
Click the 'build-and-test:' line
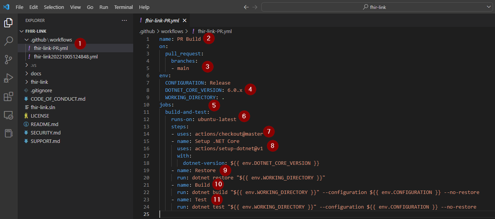click(x=187, y=112)
